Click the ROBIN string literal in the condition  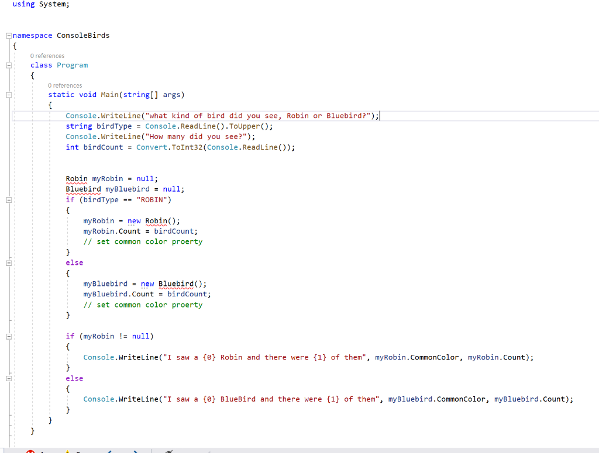click(x=152, y=199)
